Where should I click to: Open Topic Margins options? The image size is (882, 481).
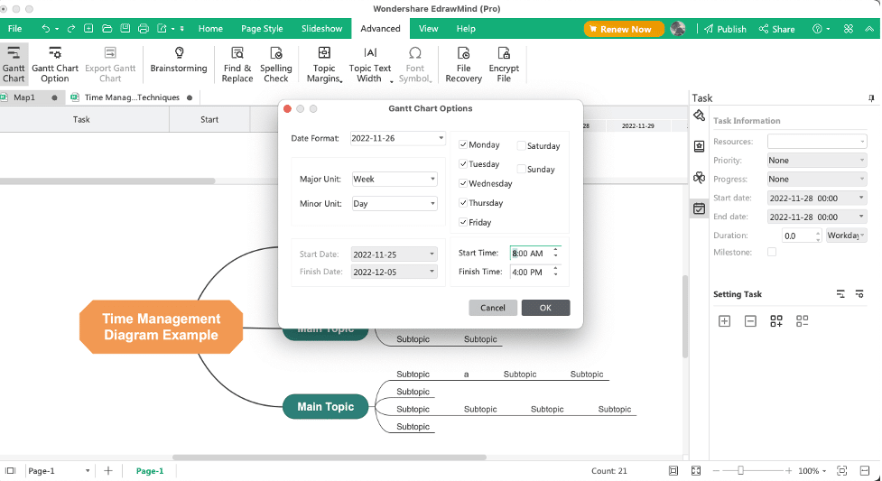[x=325, y=64]
